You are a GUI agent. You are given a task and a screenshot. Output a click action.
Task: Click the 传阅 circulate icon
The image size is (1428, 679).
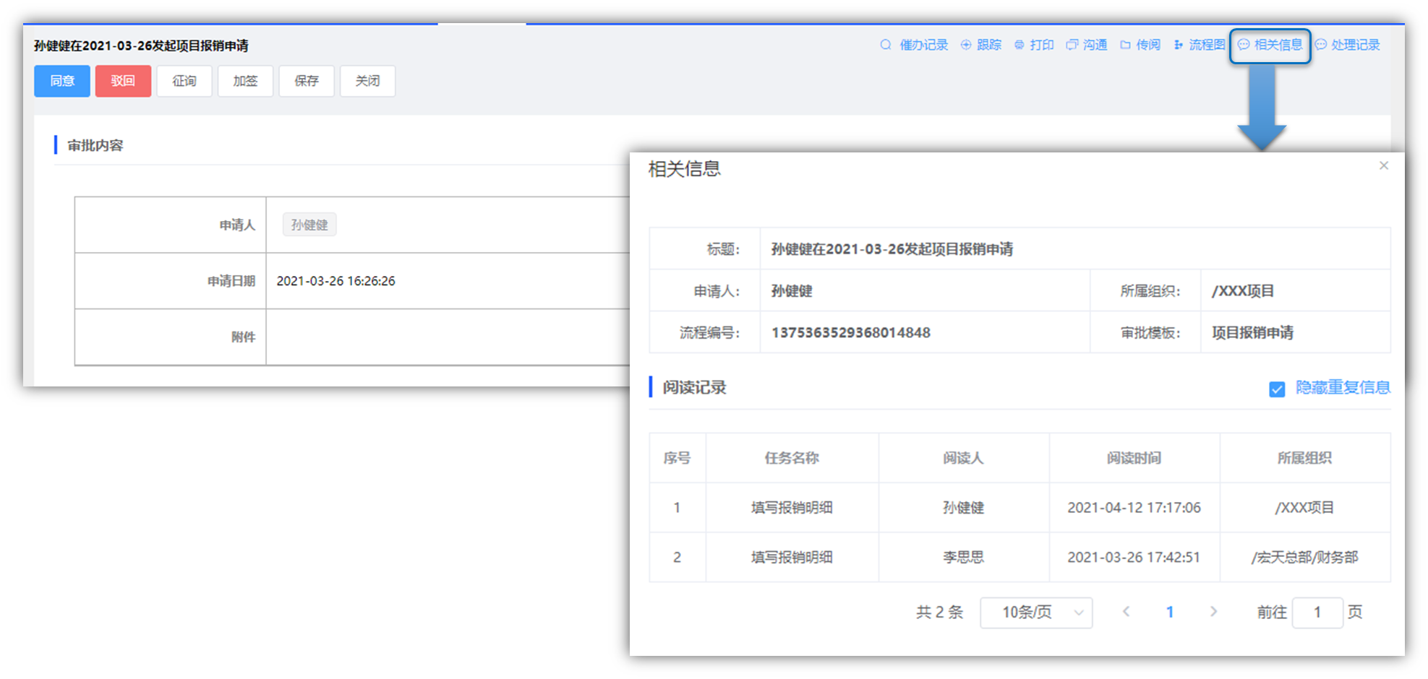(x=1126, y=45)
